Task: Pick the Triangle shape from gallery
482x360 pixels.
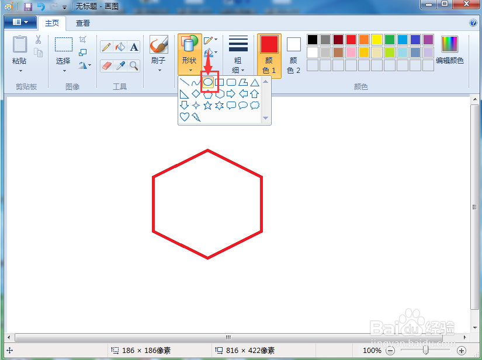Action: [255, 82]
